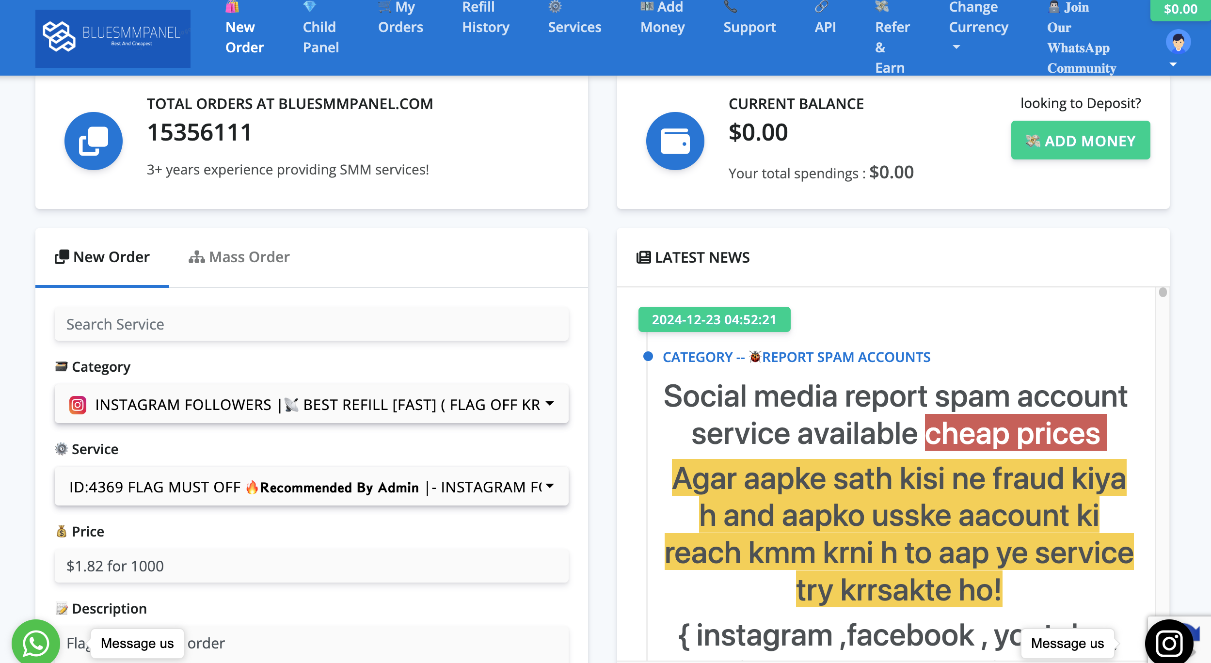Switch to the New Order tab
Screen dimensions: 1211x663
click(x=102, y=257)
